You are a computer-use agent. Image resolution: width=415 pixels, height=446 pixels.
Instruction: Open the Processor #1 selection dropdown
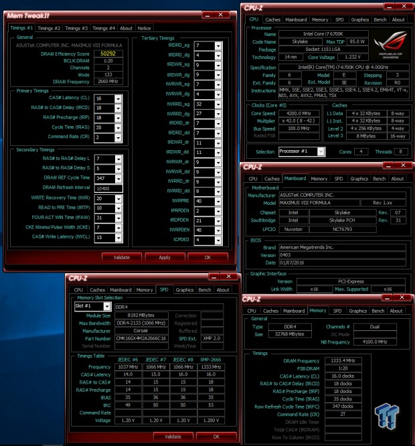coord(321,151)
